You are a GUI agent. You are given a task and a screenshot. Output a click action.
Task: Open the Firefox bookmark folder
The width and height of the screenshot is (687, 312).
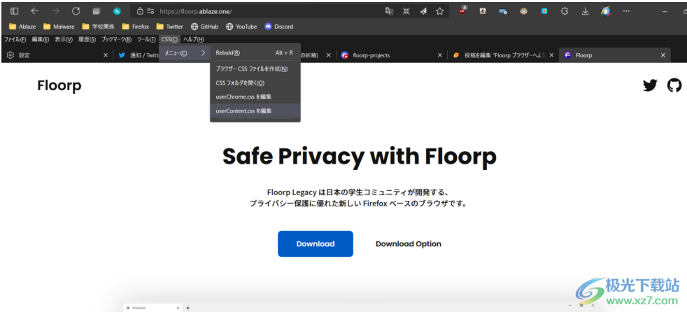point(136,27)
